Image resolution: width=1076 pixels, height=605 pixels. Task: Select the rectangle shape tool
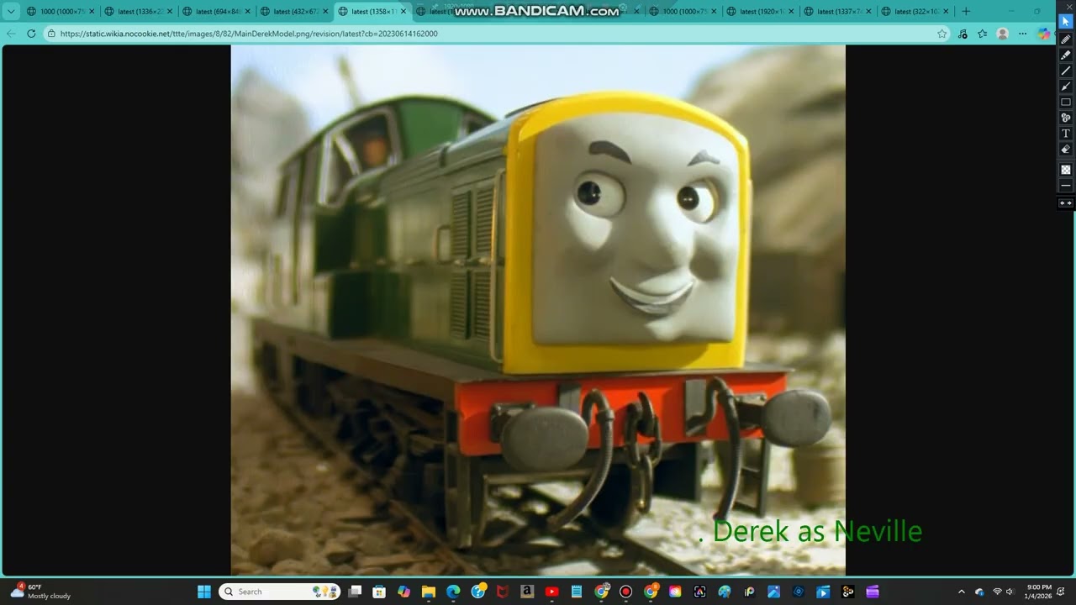point(1065,102)
